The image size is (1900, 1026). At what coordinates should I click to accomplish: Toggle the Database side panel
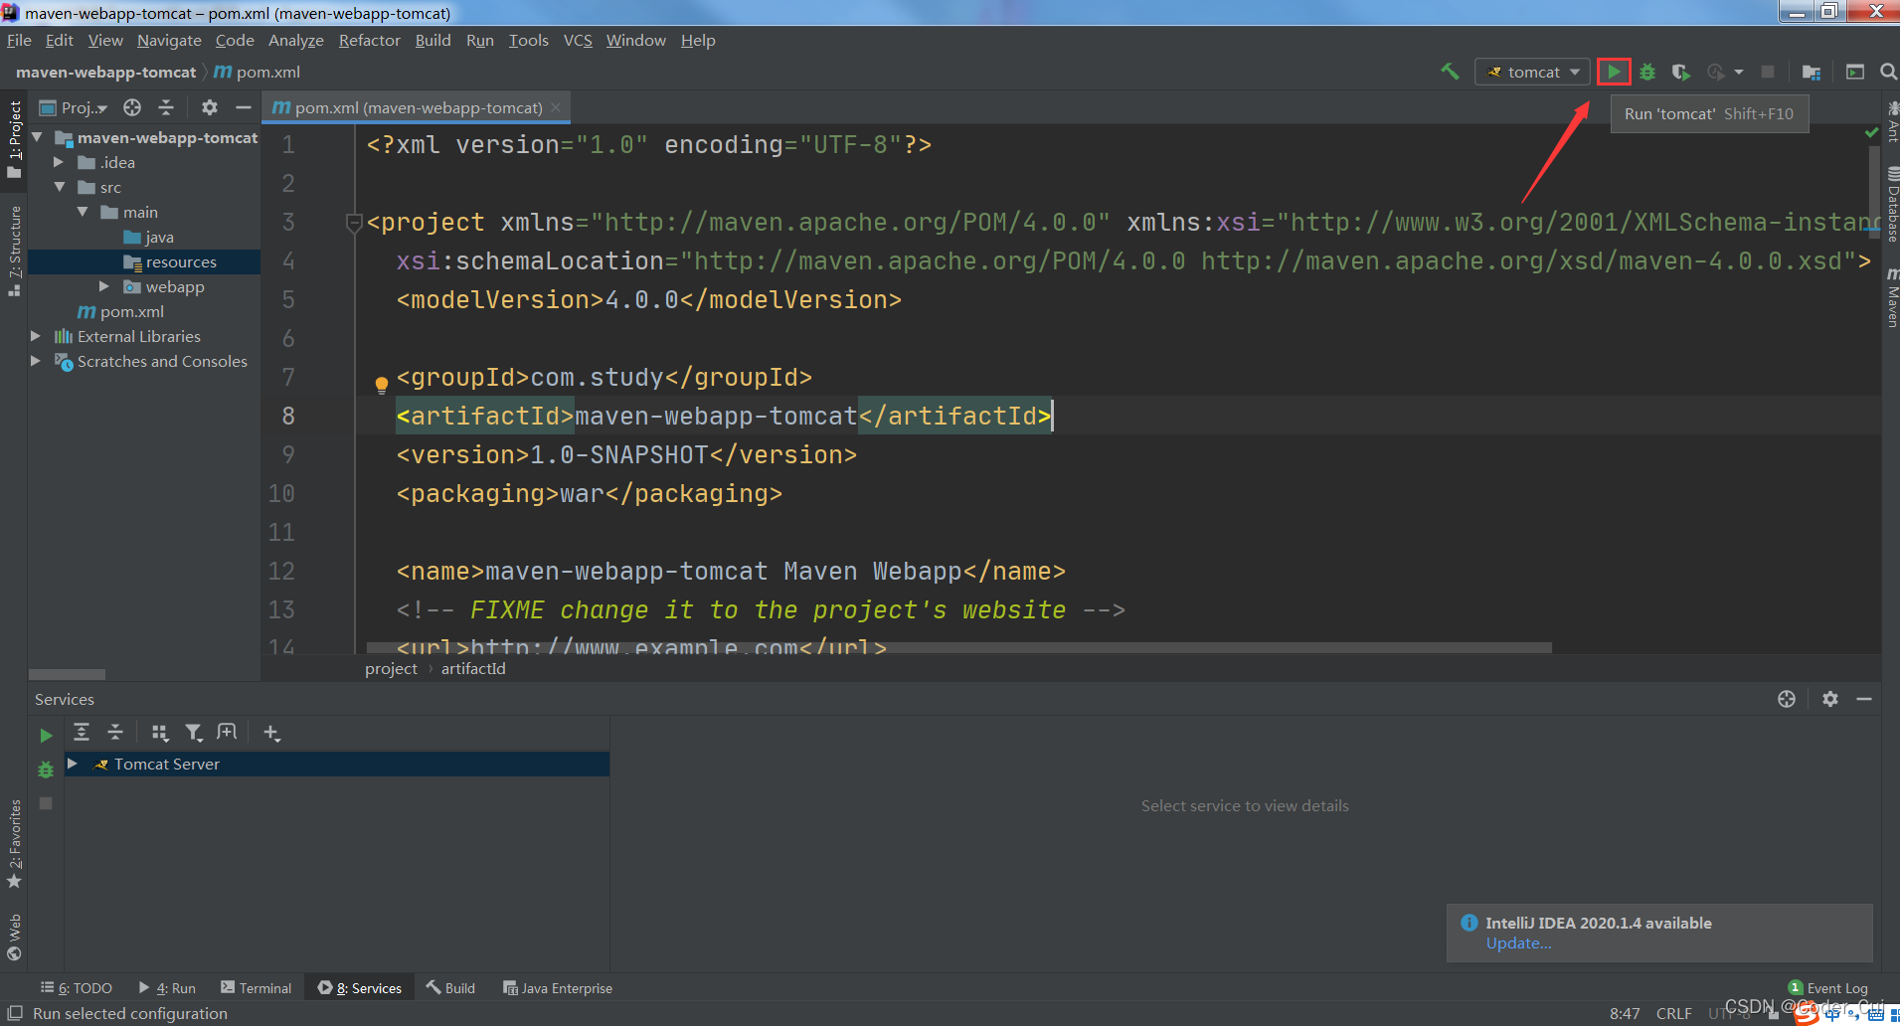pyautogui.click(x=1891, y=205)
